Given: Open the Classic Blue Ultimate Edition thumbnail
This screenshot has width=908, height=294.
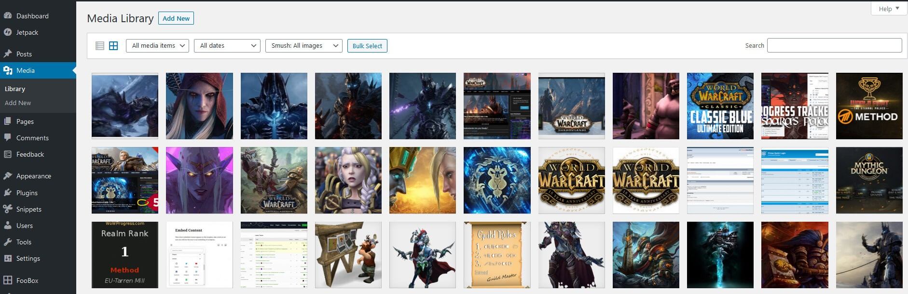Looking at the screenshot, I should (720, 106).
